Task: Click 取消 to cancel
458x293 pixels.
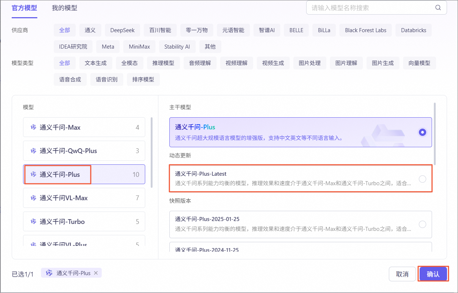Action: pos(402,274)
